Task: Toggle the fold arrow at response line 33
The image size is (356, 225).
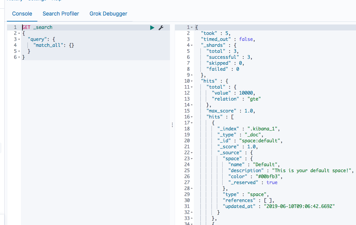Action: [x=192, y=218]
